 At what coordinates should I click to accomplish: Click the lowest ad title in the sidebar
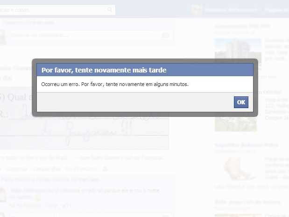[x=247, y=202]
